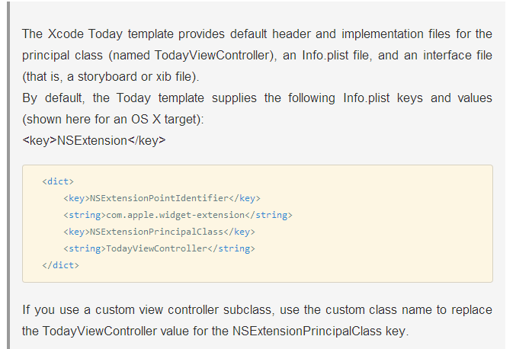Click the com.apple.widget-extension string line
The height and width of the screenshot is (349, 516).
click(x=178, y=216)
